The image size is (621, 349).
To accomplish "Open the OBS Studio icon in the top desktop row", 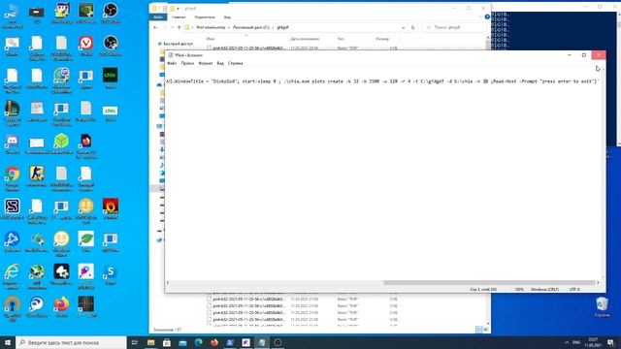I will pyautogui.click(x=110, y=11).
